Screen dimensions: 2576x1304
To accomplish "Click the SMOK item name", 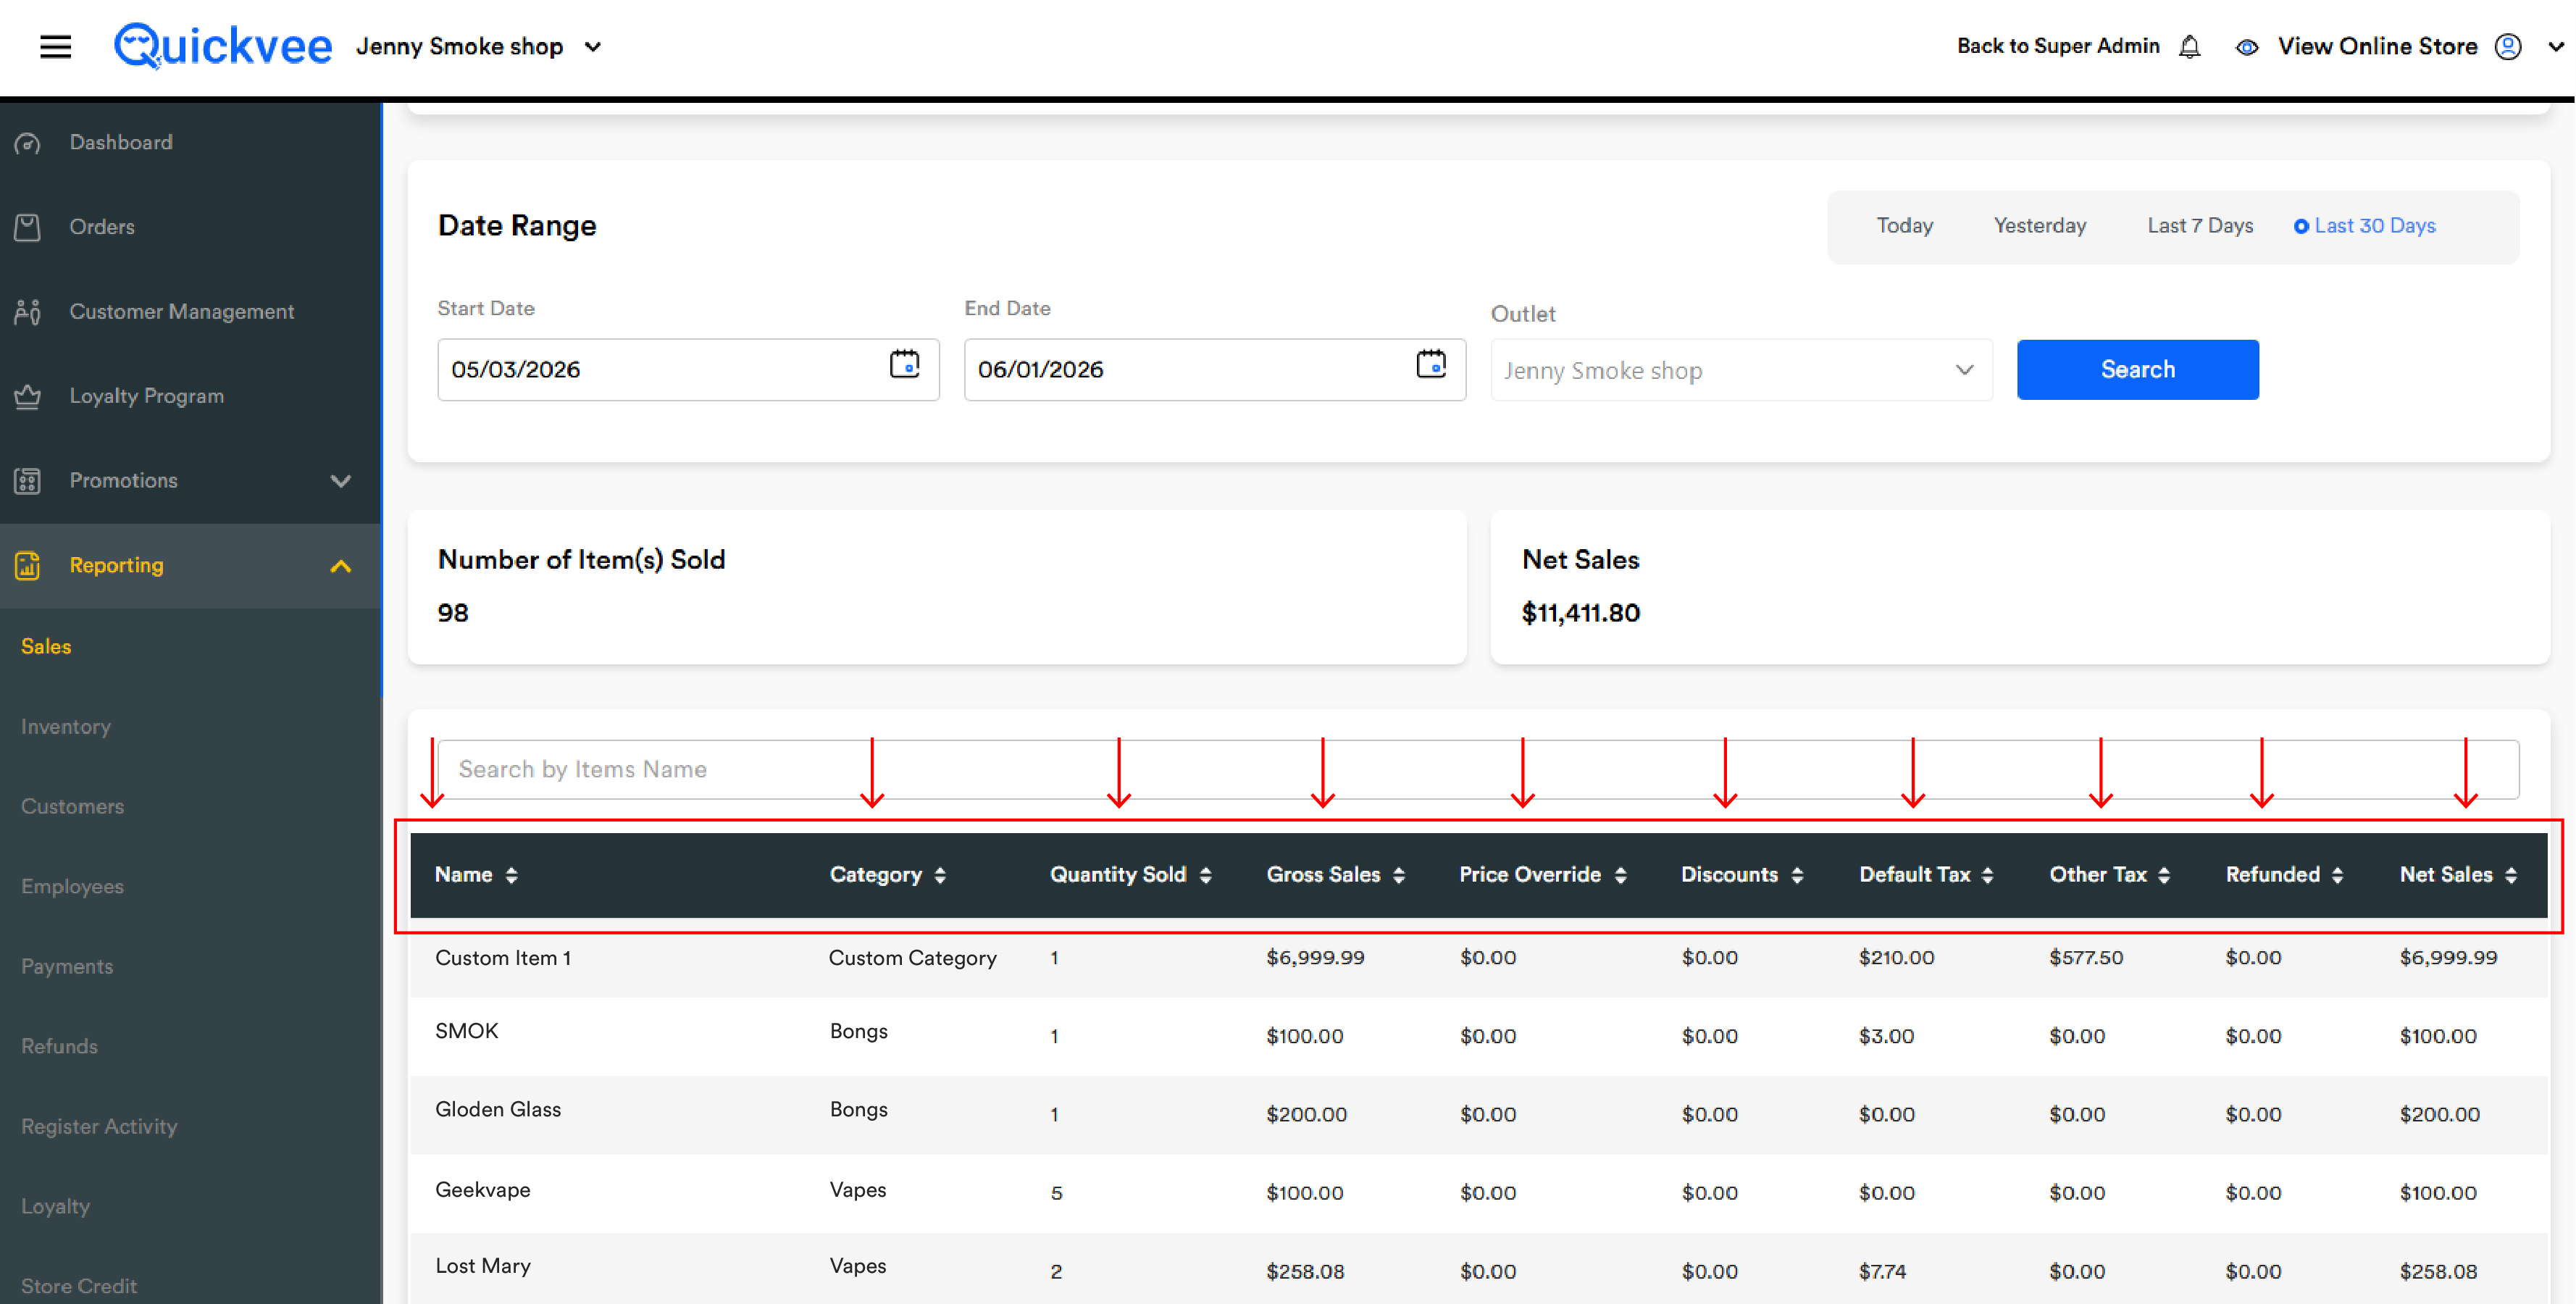I will click(466, 1031).
